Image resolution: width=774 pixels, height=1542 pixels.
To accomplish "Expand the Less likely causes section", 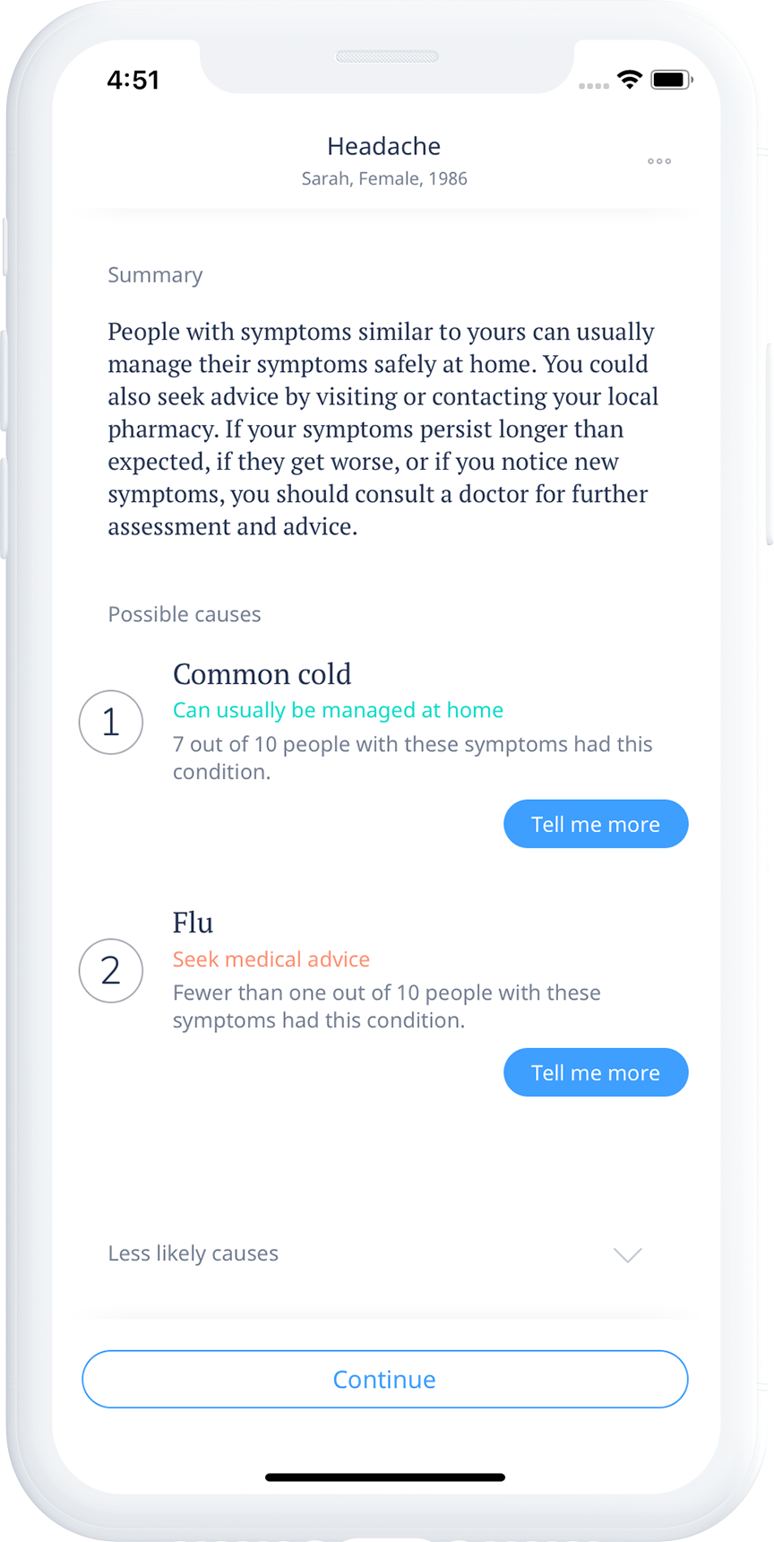I will 193,1253.
